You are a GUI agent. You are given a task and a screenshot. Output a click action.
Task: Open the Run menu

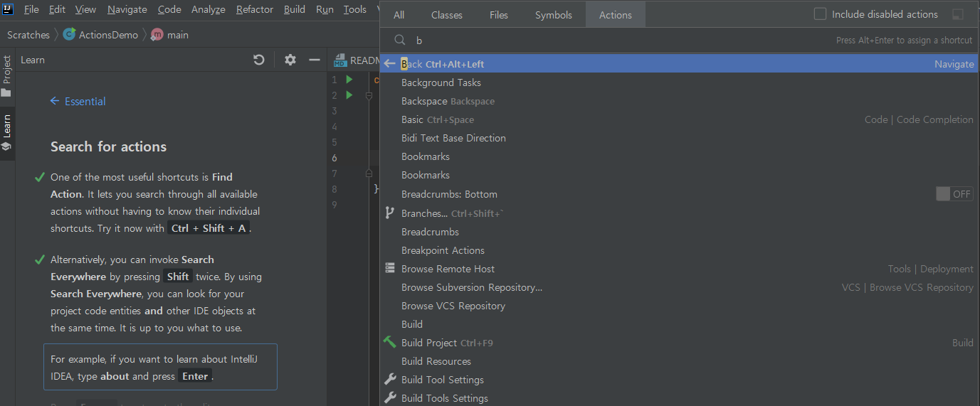325,9
